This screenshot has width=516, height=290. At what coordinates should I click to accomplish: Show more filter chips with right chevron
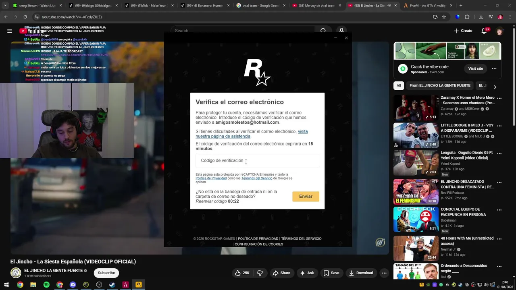495,87
